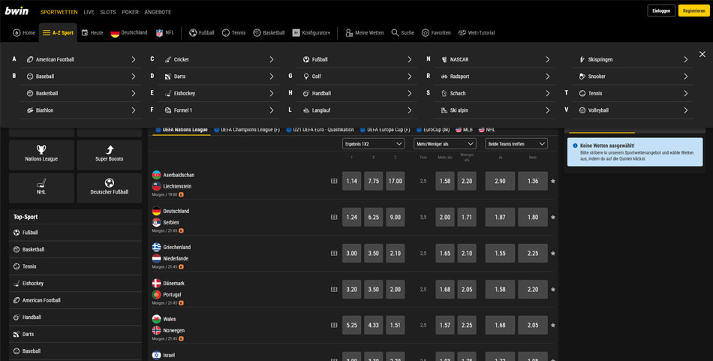Select odds 1.51 for Norwegen win

pos(395,325)
